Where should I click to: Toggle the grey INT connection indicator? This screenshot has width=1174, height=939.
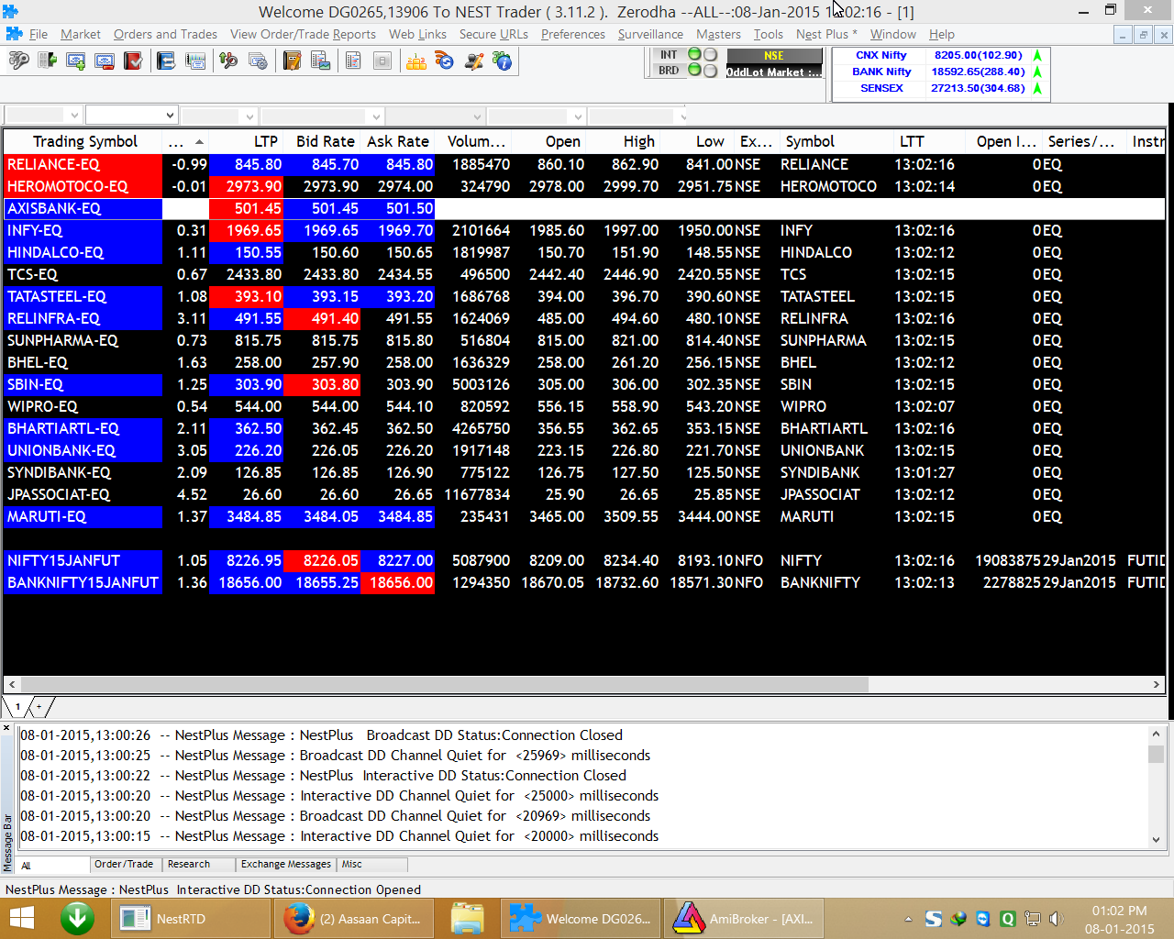coord(710,55)
